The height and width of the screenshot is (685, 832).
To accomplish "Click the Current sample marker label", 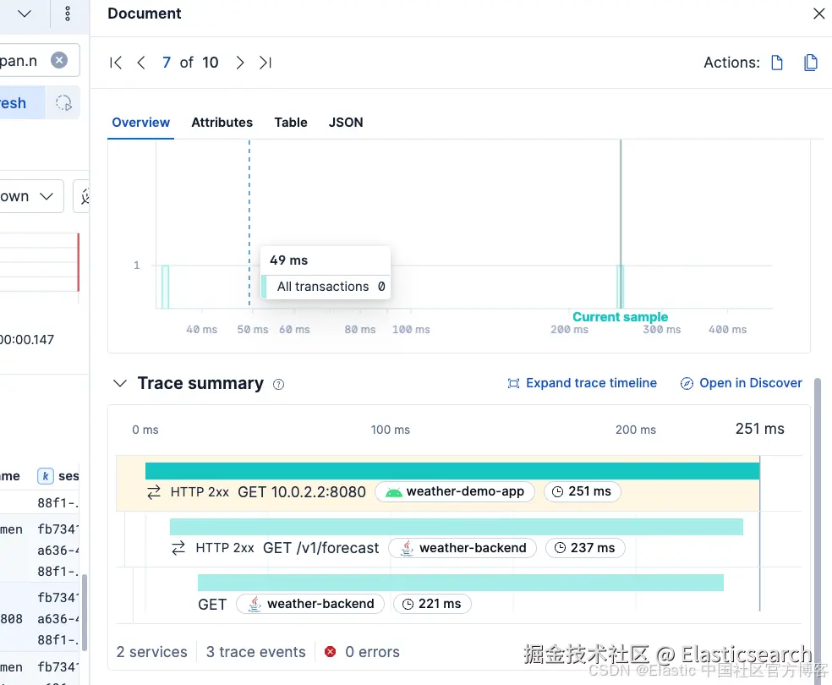I will tap(620, 317).
